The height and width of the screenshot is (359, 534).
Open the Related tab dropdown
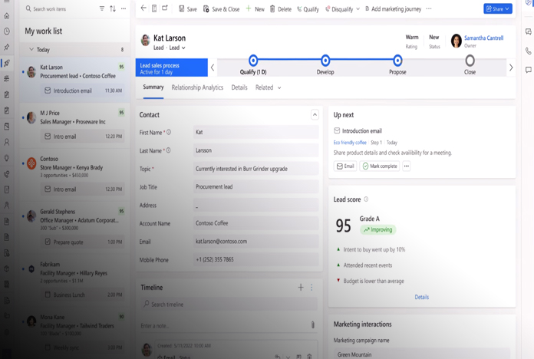click(268, 87)
